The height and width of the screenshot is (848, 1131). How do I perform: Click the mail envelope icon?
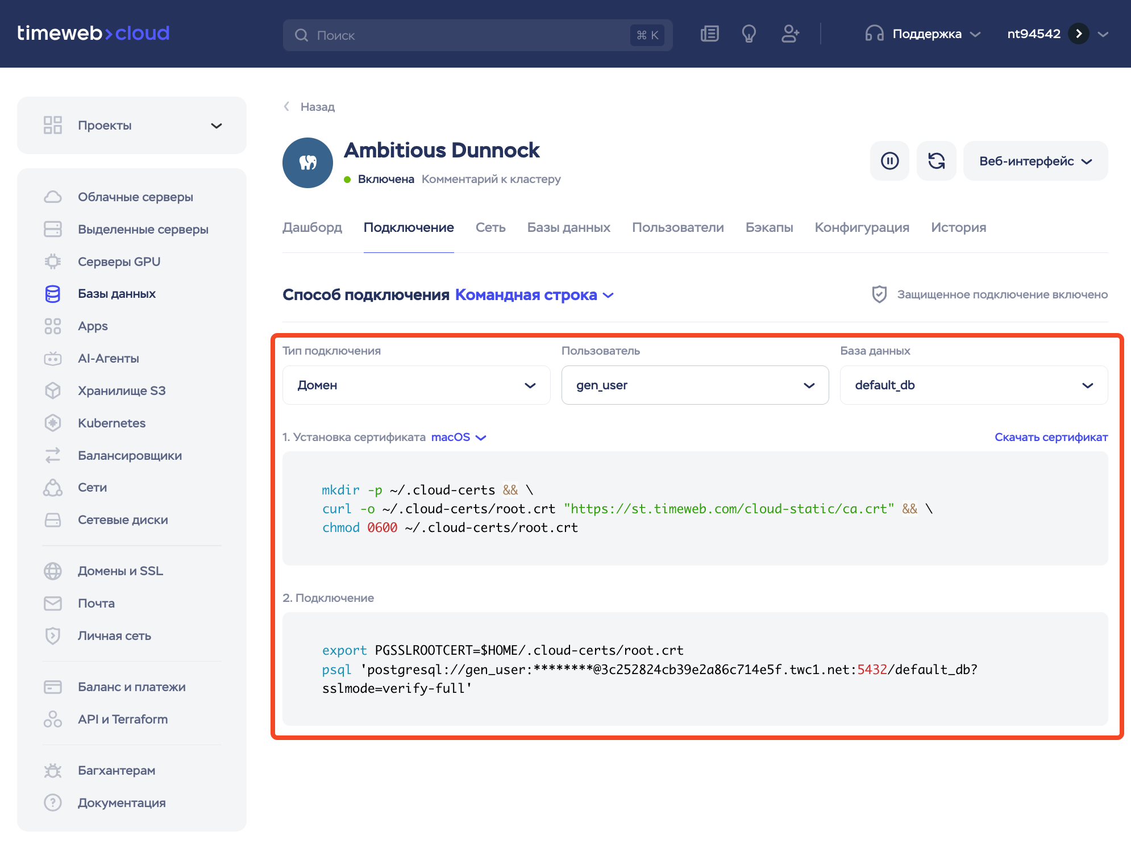[x=53, y=604]
